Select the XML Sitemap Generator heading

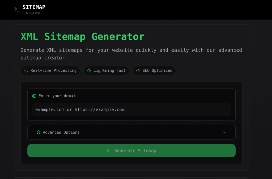(82, 36)
